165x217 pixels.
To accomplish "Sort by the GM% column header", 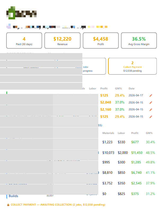I will click(118, 88).
